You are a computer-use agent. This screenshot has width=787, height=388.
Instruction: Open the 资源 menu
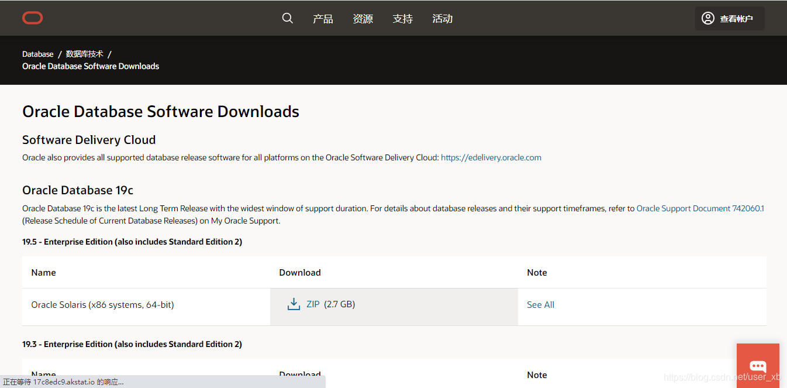pyautogui.click(x=363, y=19)
